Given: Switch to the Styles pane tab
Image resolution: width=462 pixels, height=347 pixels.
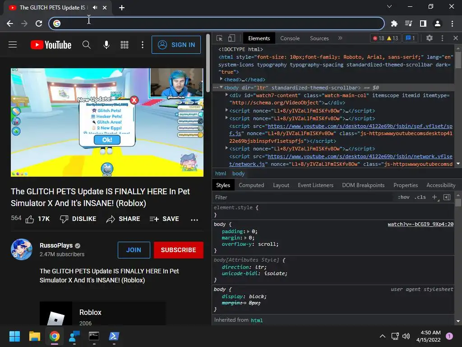Looking at the screenshot, I should [223, 185].
